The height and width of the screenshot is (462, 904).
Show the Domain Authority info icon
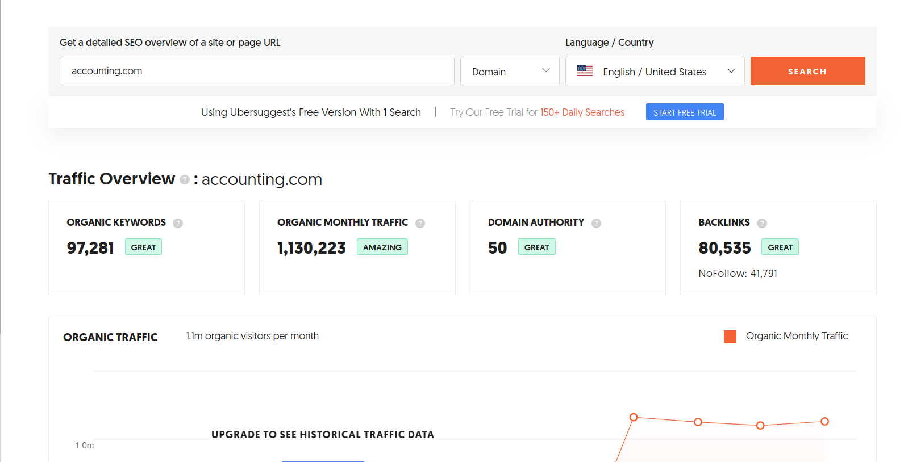(596, 223)
